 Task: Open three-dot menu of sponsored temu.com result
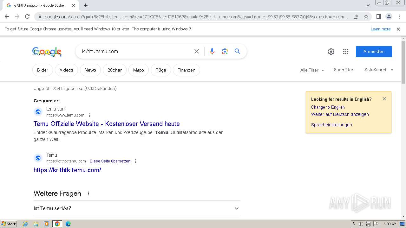[90, 115]
